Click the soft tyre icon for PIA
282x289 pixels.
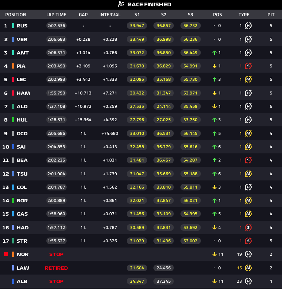[x=248, y=66]
